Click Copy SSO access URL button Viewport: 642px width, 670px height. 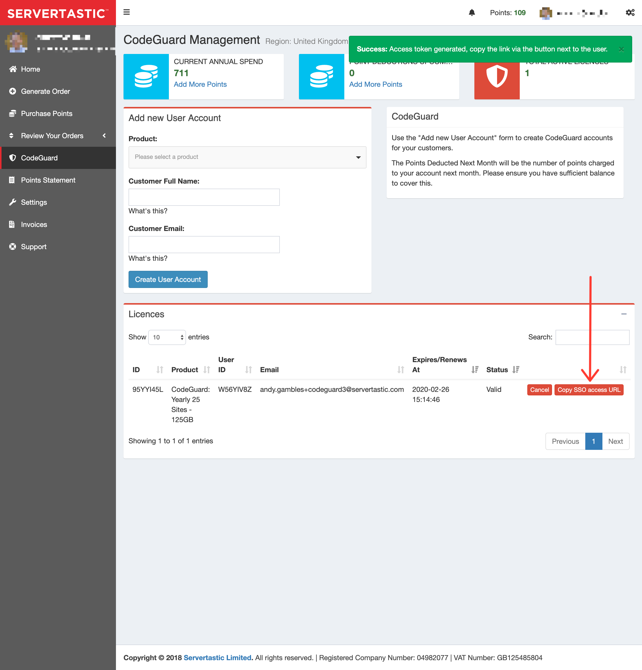[x=589, y=390]
